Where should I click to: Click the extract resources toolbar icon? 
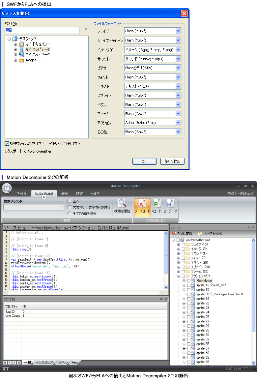tap(200, 234)
